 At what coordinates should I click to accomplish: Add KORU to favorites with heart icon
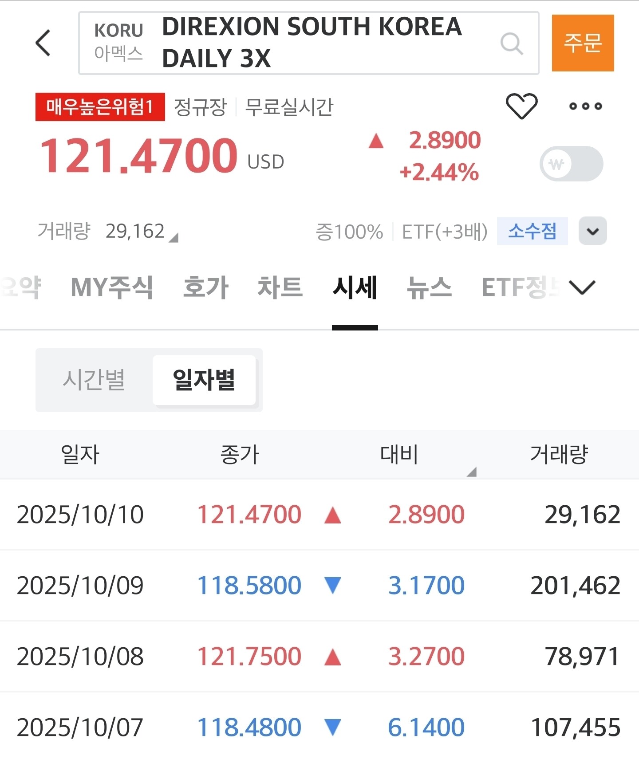[x=521, y=106]
